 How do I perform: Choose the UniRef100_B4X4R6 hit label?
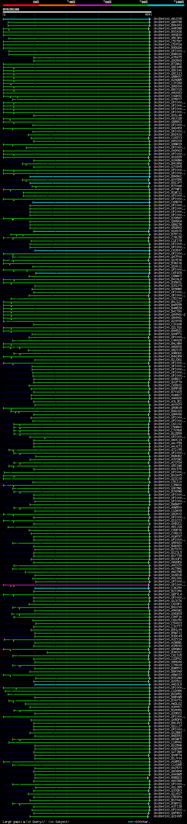[167, 163]
